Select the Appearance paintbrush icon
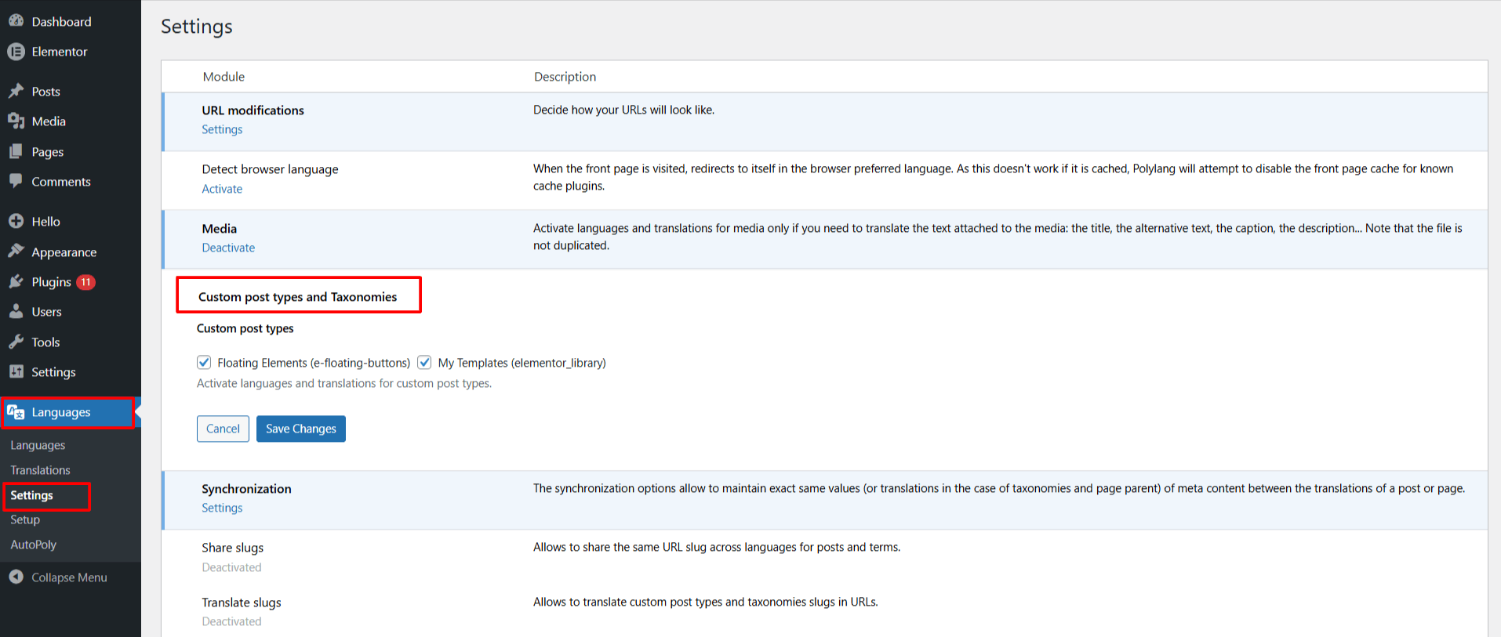This screenshot has height=637, width=1501. pyautogui.click(x=16, y=252)
